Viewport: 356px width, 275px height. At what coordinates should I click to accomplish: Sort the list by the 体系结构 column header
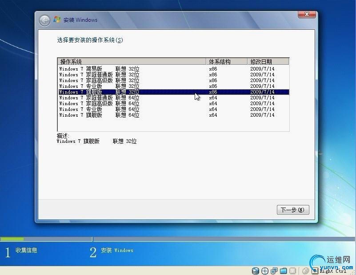(x=227, y=62)
